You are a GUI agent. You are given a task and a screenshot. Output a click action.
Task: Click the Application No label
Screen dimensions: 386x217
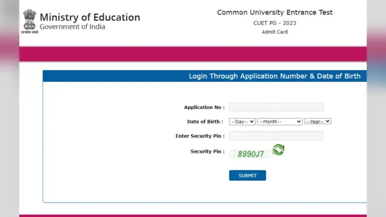pos(204,107)
